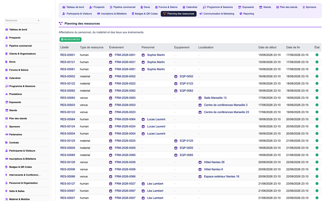
Task: Sort by the Date de début column header
Action: pos(267,47)
